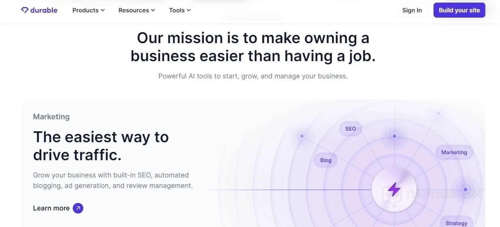Follow the Learn more link
Viewport: 500px width, 227px height.
(x=51, y=208)
